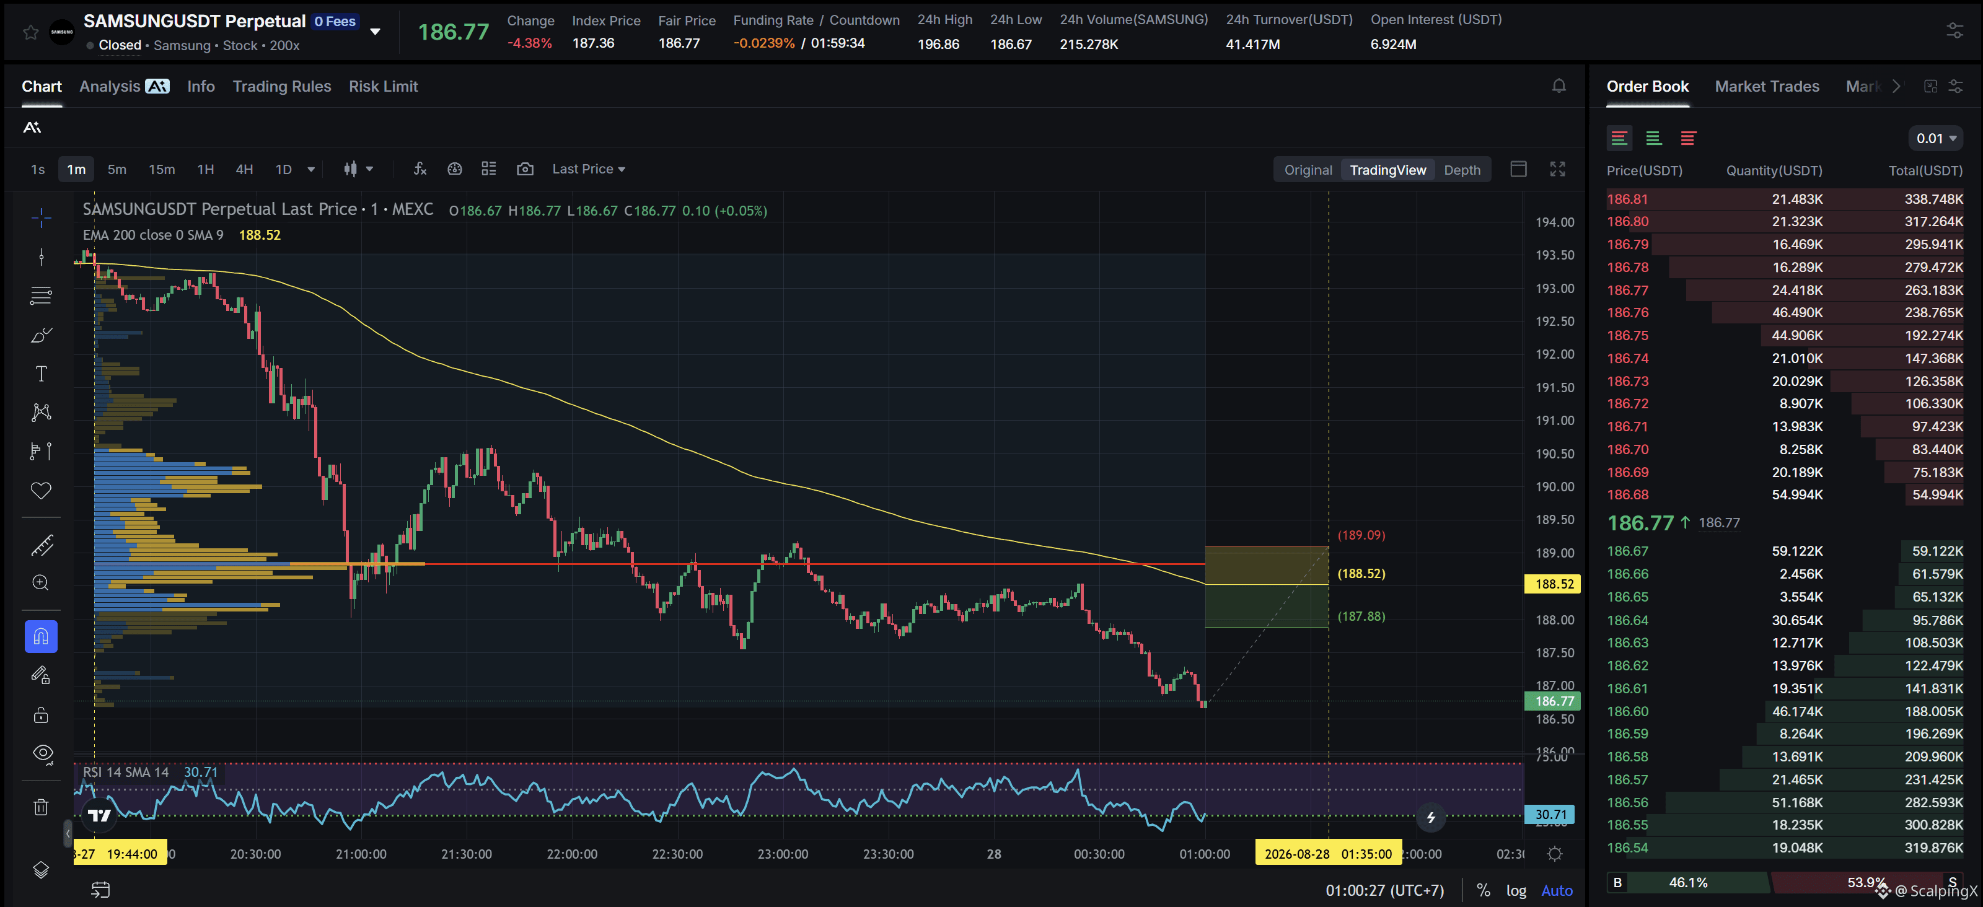Enter fullscreen chart mode
The width and height of the screenshot is (1983, 907).
point(1557,169)
